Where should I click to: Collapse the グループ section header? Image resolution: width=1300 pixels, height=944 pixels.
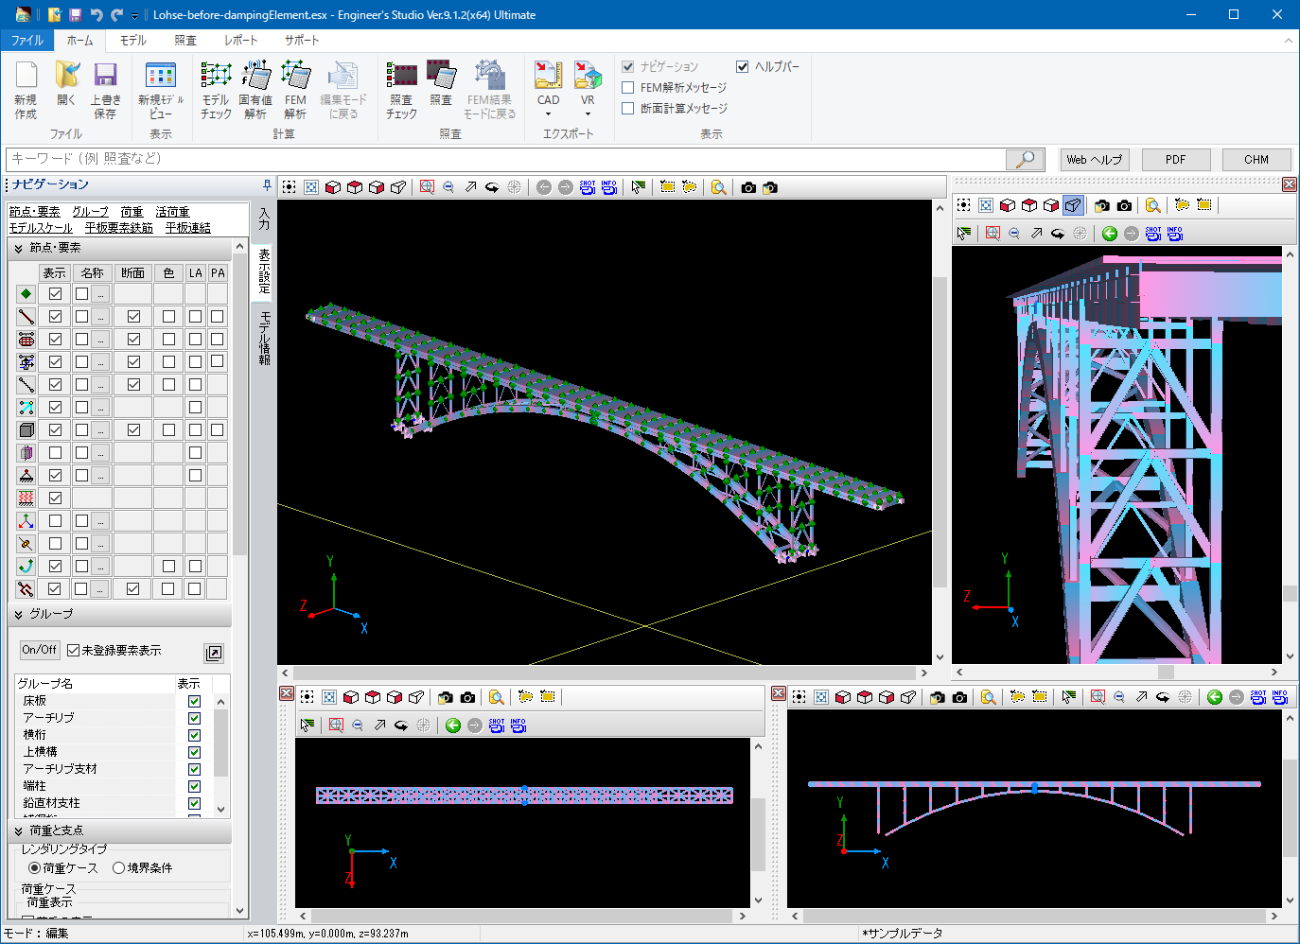tap(18, 614)
